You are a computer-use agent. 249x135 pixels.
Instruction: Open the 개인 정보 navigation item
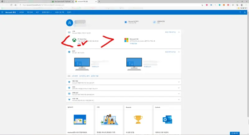[30, 12]
